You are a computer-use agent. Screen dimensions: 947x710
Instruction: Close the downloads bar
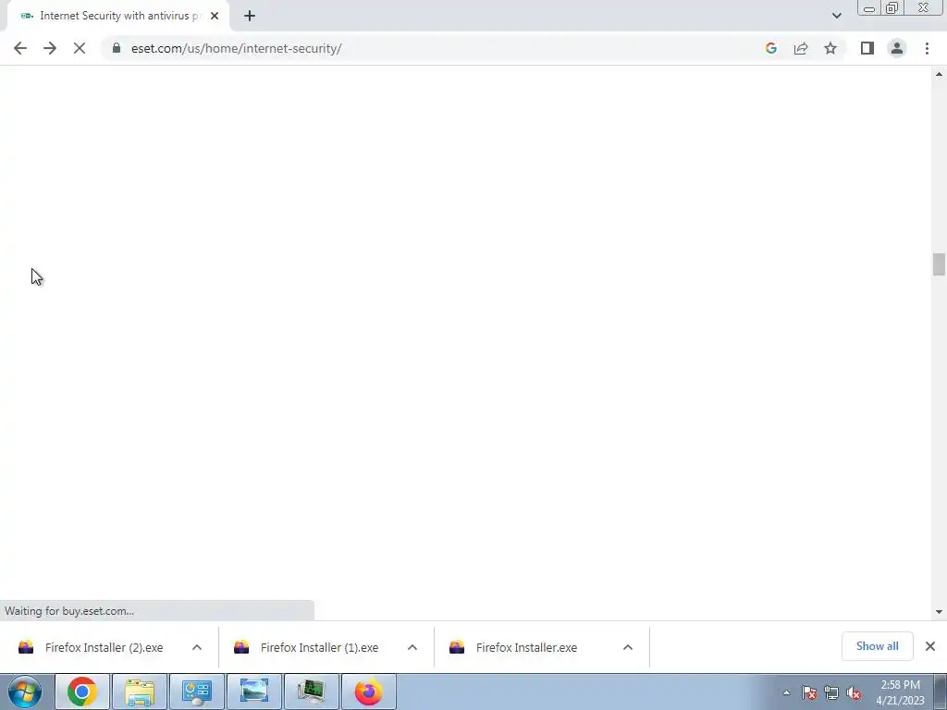click(x=930, y=646)
